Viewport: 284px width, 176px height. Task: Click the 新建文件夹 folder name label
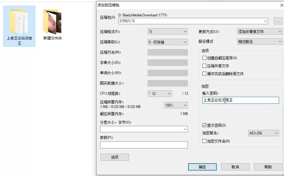[x=53, y=38]
